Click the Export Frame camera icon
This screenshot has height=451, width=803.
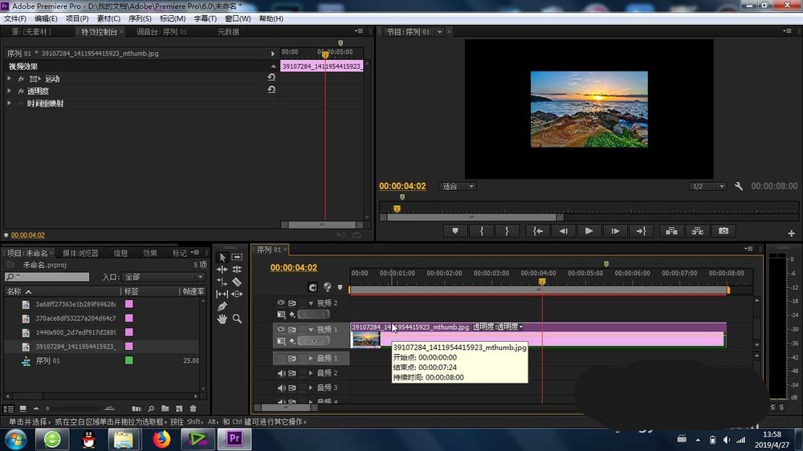coord(724,231)
